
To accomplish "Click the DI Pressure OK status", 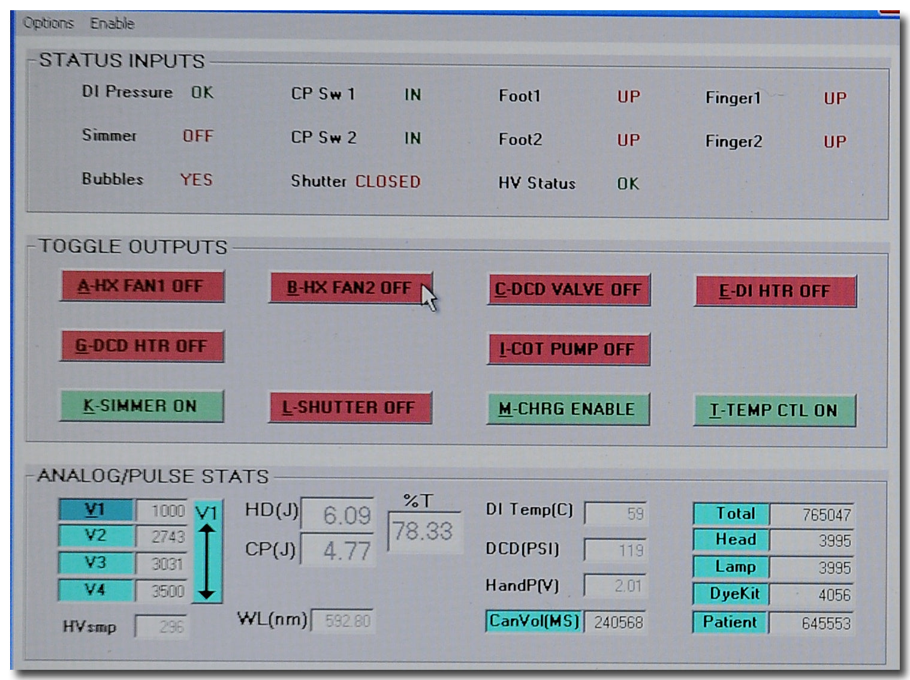I will [x=202, y=92].
